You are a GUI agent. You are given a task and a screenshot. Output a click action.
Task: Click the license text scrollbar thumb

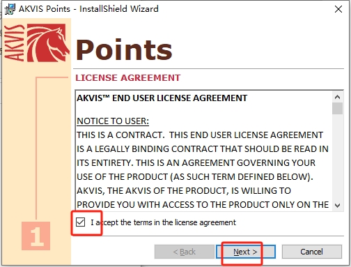pyautogui.click(x=338, y=109)
